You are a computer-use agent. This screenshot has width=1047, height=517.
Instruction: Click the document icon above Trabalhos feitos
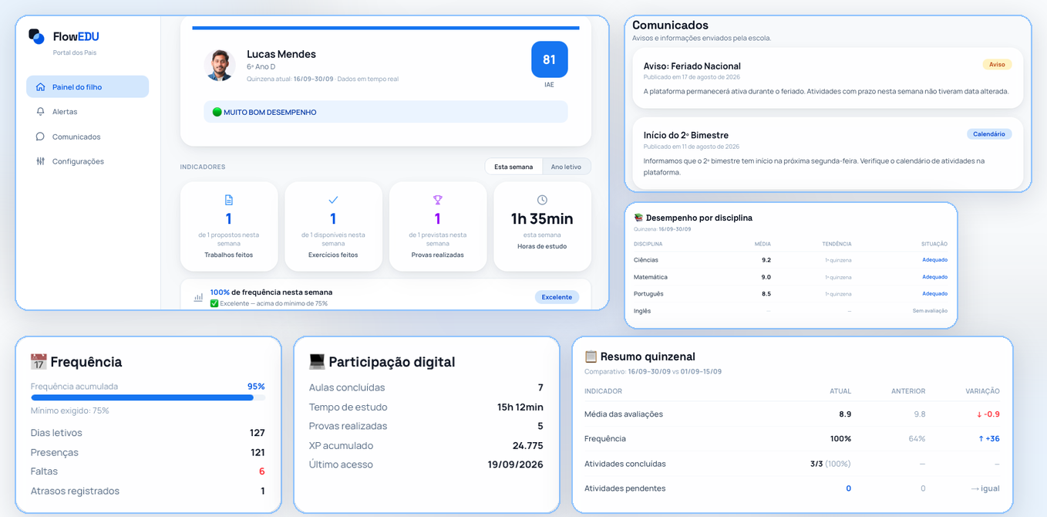click(228, 201)
